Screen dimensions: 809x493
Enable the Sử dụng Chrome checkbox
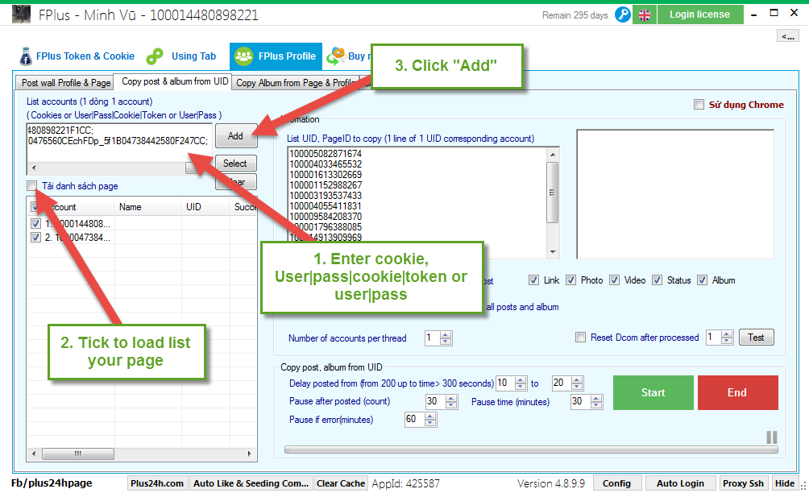click(x=699, y=105)
